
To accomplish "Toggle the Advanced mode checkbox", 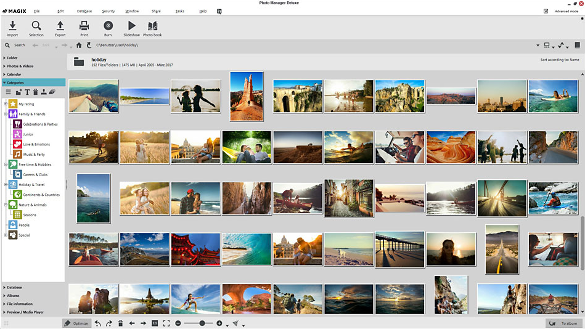I will 546,11.
